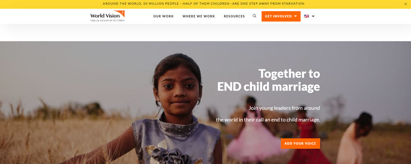The height and width of the screenshot is (164, 411).
Task: Open the RESOURCES menu
Action: [x=234, y=16]
